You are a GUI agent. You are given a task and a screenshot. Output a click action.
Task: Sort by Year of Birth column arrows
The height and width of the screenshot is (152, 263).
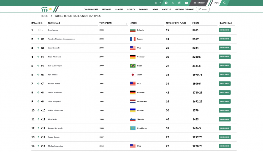pyautogui.click(x=127, y=23)
